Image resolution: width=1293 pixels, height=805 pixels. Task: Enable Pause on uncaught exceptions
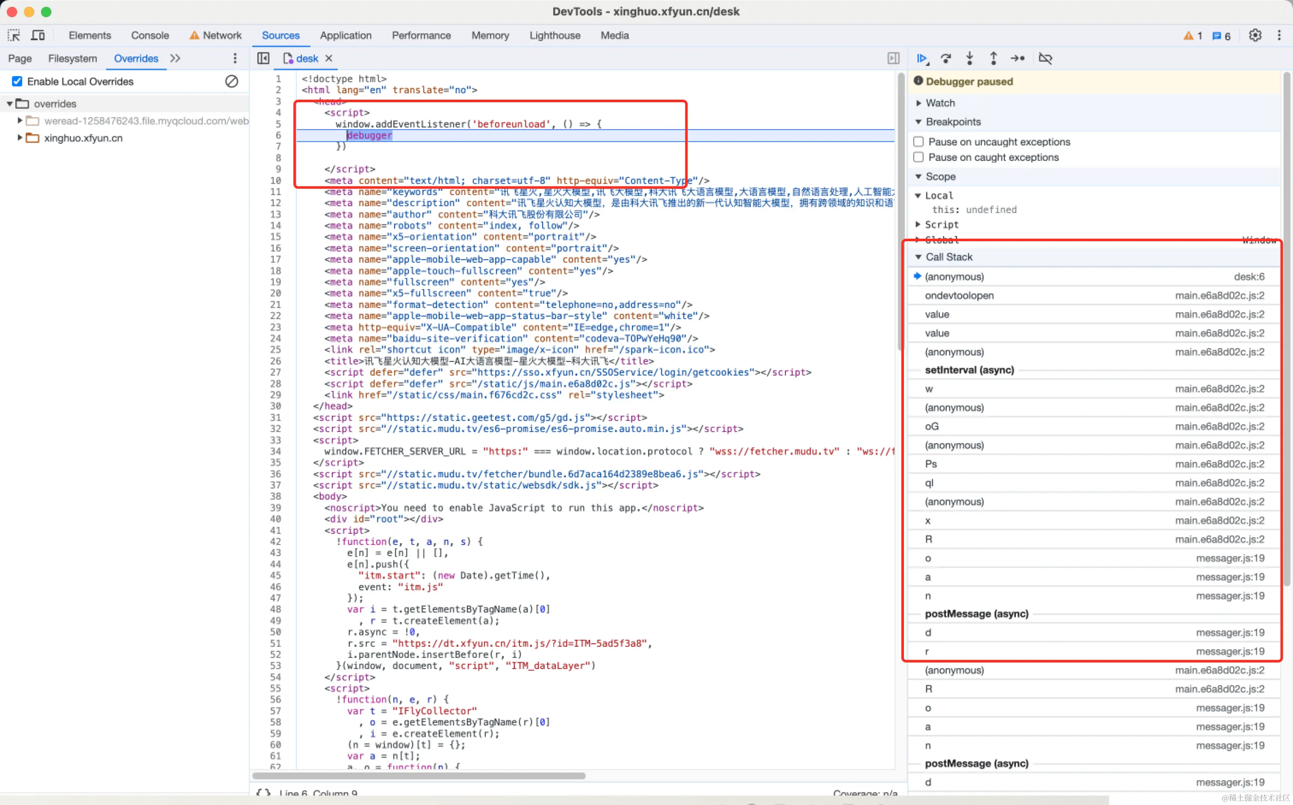click(x=918, y=142)
